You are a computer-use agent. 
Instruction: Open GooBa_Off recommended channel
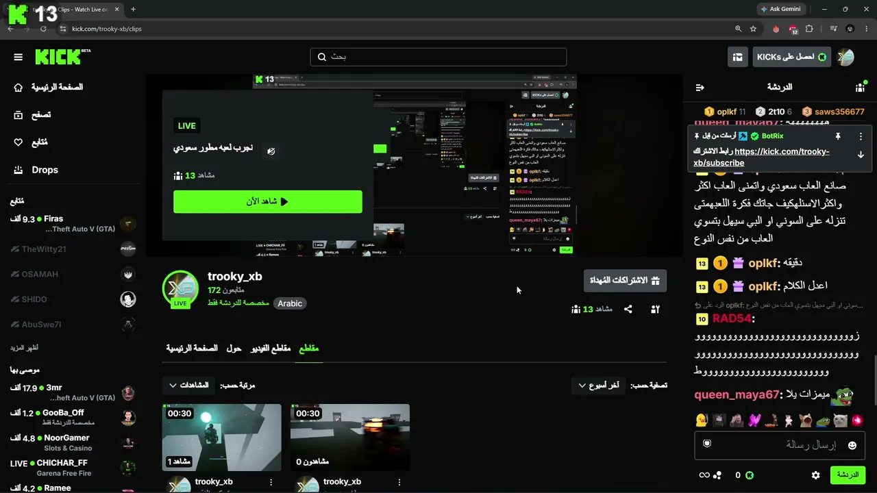click(x=73, y=418)
